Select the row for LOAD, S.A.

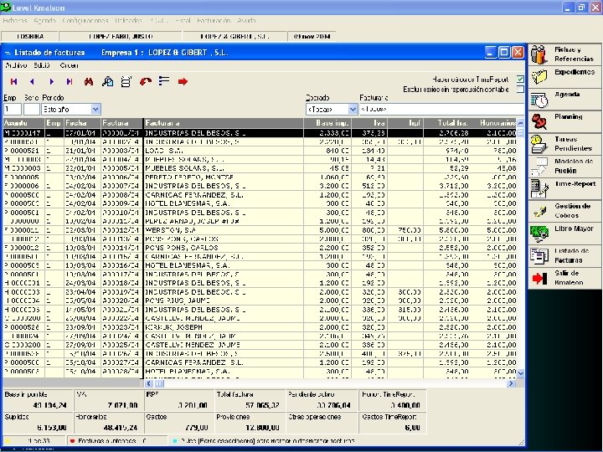[260, 151]
